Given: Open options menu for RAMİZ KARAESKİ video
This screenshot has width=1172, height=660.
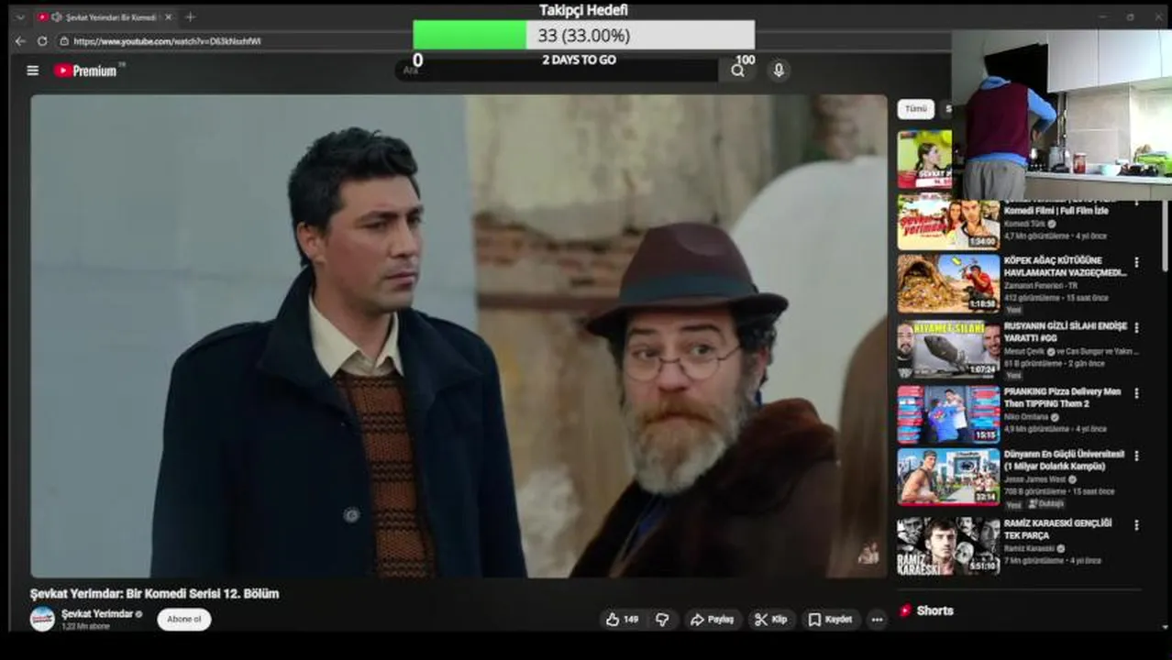Looking at the screenshot, I should coord(1136,525).
